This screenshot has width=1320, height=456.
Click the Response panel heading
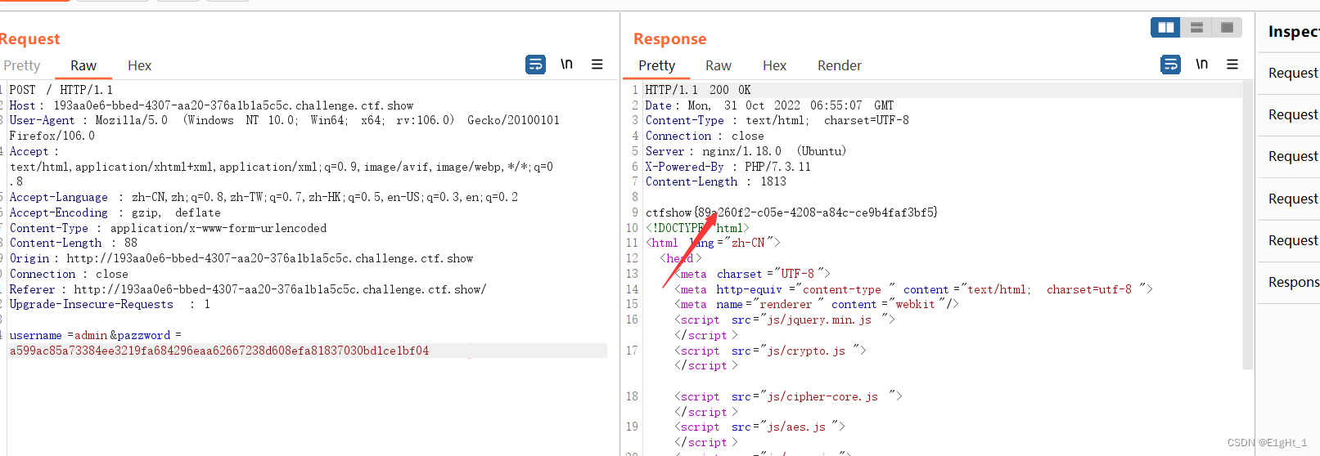point(669,38)
